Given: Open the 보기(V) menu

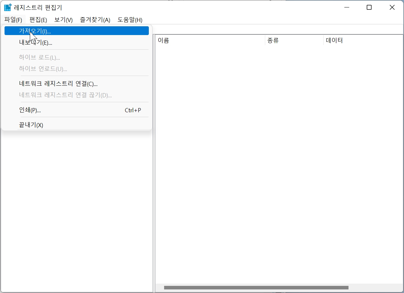Looking at the screenshot, I should tap(63, 20).
